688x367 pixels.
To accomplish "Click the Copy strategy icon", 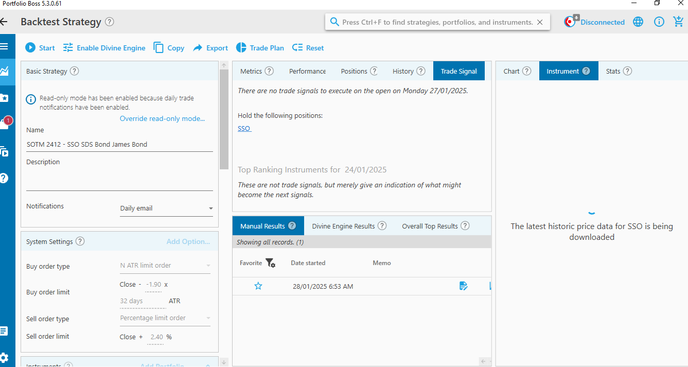I will pos(158,48).
